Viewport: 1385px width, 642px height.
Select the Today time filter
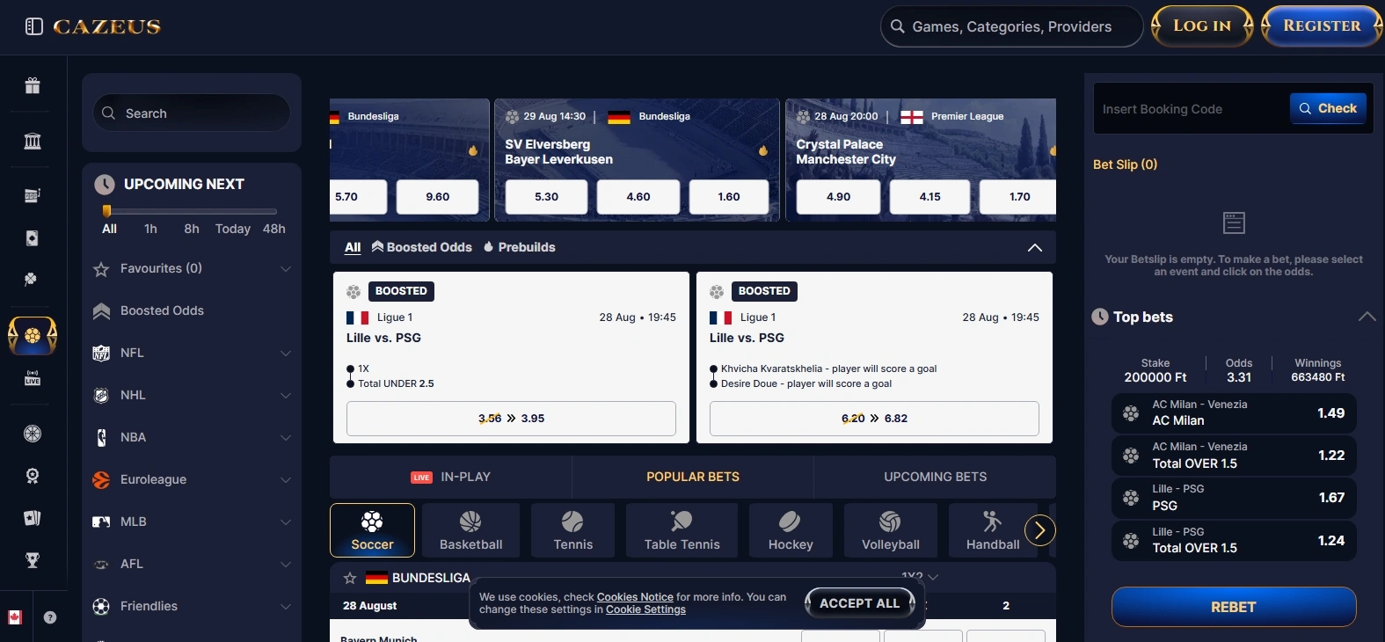233,229
